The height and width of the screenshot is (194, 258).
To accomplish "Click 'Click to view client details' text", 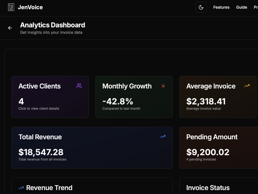I will (39, 109).
